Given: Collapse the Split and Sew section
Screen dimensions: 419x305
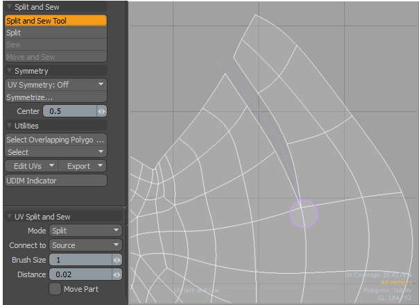Looking at the screenshot, I should pos(10,7).
